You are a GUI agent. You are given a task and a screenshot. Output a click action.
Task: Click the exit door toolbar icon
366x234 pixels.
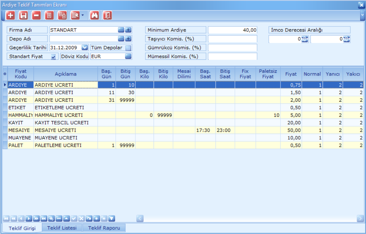coord(107,15)
